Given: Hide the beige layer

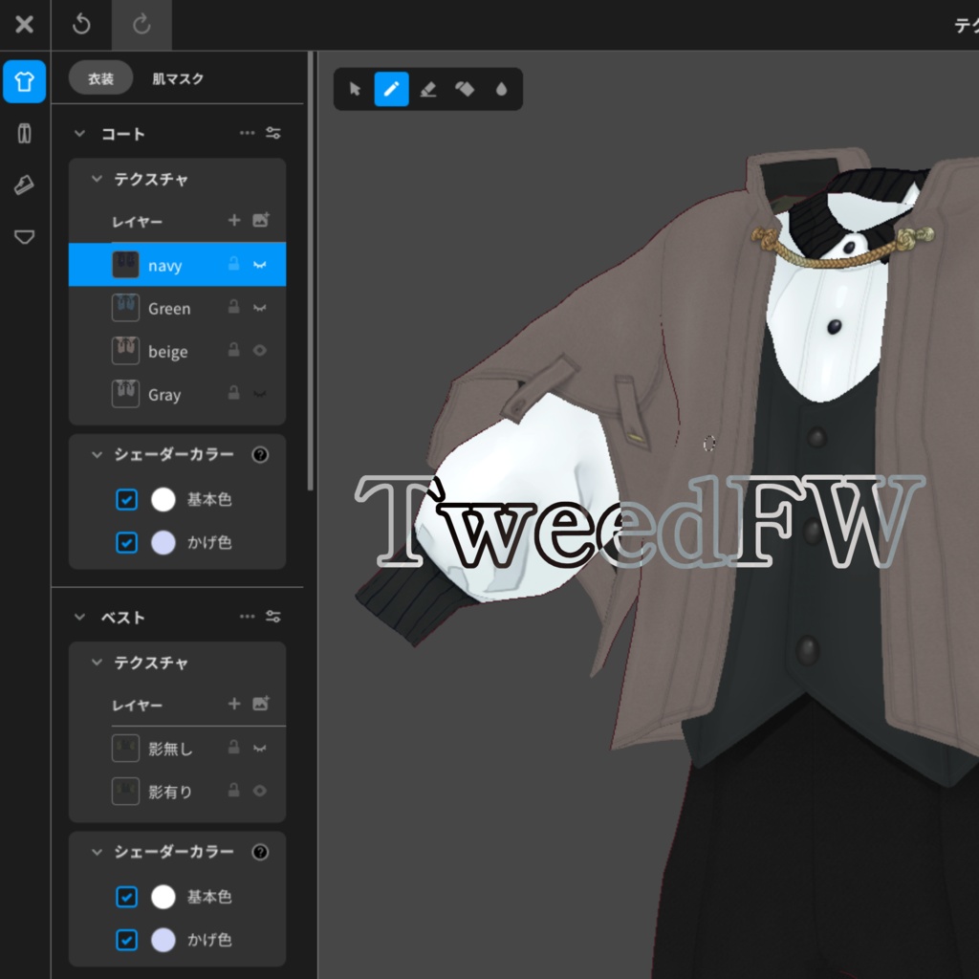Looking at the screenshot, I should (260, 350).
